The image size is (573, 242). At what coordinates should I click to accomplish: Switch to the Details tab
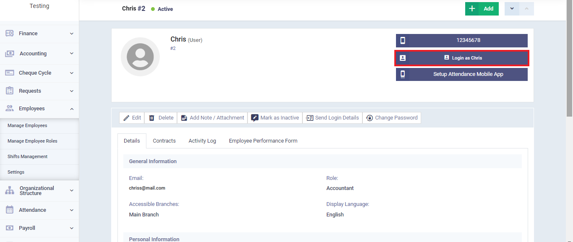click(x=132, y=141)
